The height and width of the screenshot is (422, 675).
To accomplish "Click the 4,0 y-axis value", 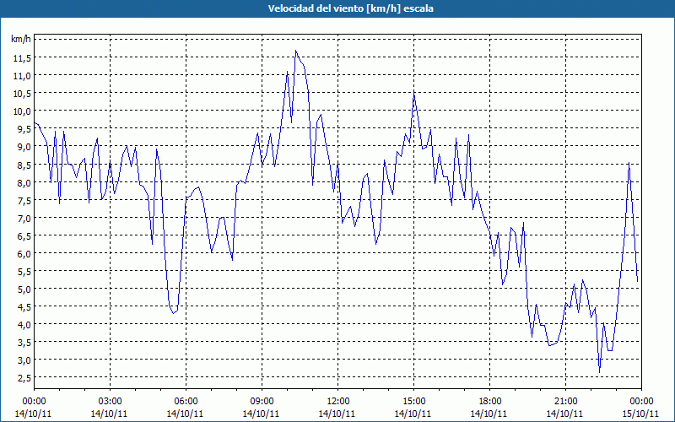I will (24, 325).
